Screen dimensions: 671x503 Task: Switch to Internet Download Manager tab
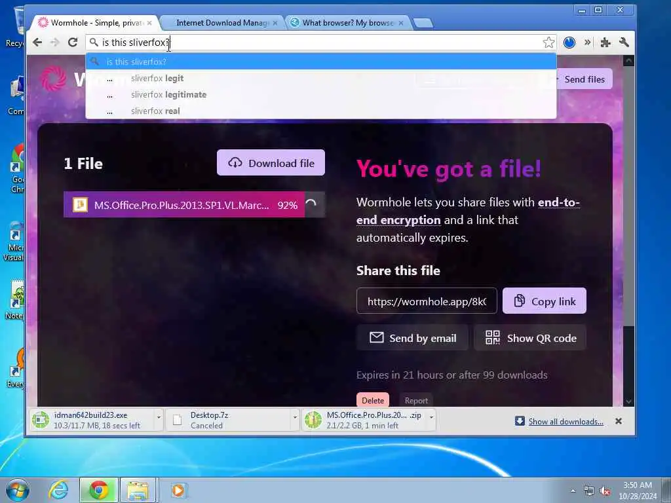tap(221, 23)
